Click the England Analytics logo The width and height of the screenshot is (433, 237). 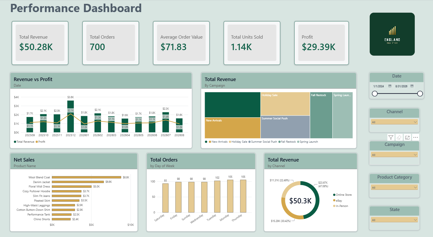coord(392,34)
